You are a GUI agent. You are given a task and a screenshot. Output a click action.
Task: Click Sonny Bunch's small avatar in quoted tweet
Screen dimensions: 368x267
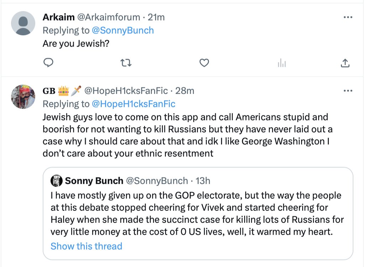pyautogui.click(x=57, y=181)
